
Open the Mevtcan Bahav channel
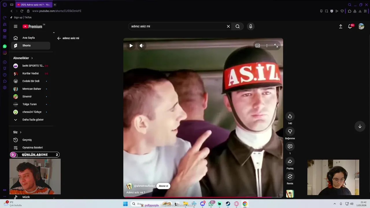pyautogui.click(x=31, y=89)
